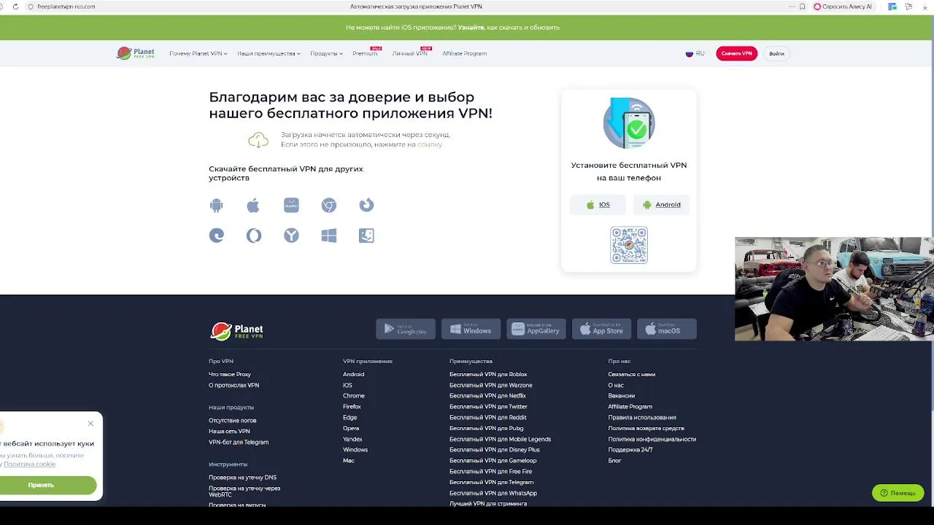This screenshot has height=525, width=934.
Task: Reload the page with browser refresh icon
Action: click(x=15, y=7)
